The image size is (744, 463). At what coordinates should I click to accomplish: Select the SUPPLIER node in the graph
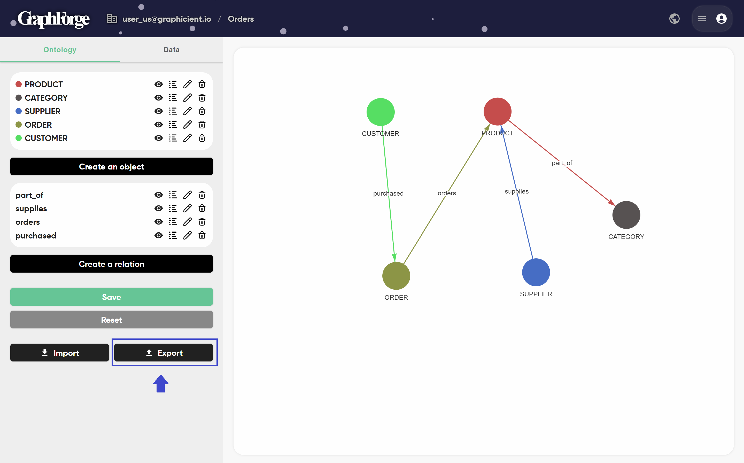(x=536, y=272)
